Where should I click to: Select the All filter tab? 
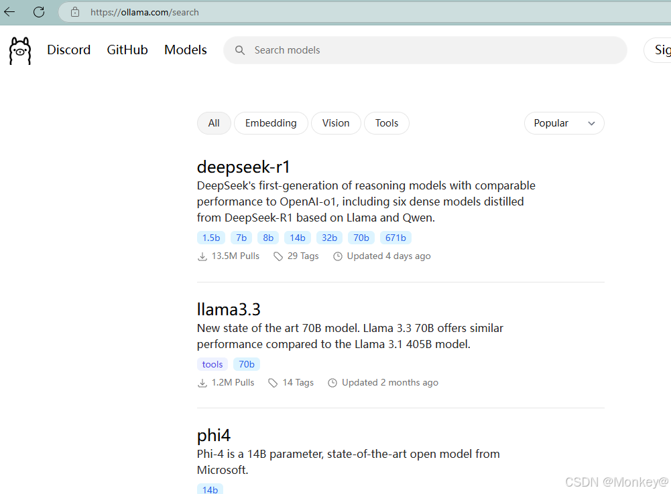click(214, 123)
